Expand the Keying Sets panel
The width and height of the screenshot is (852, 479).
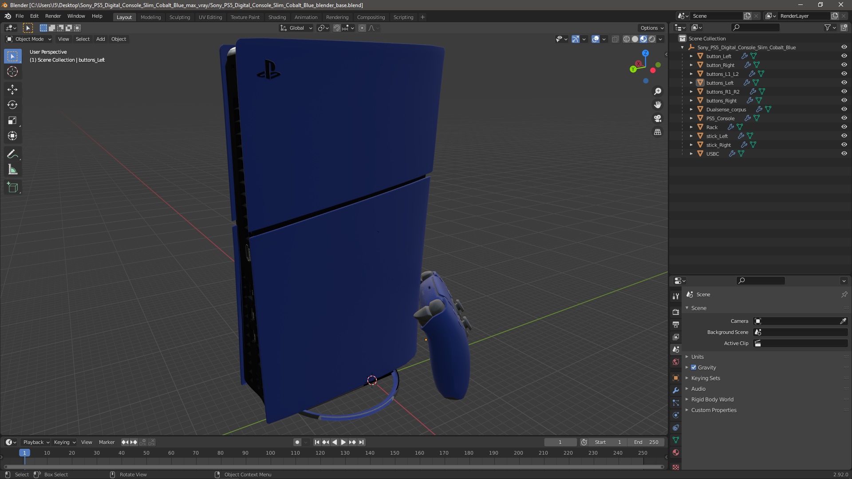click(705, 378)
